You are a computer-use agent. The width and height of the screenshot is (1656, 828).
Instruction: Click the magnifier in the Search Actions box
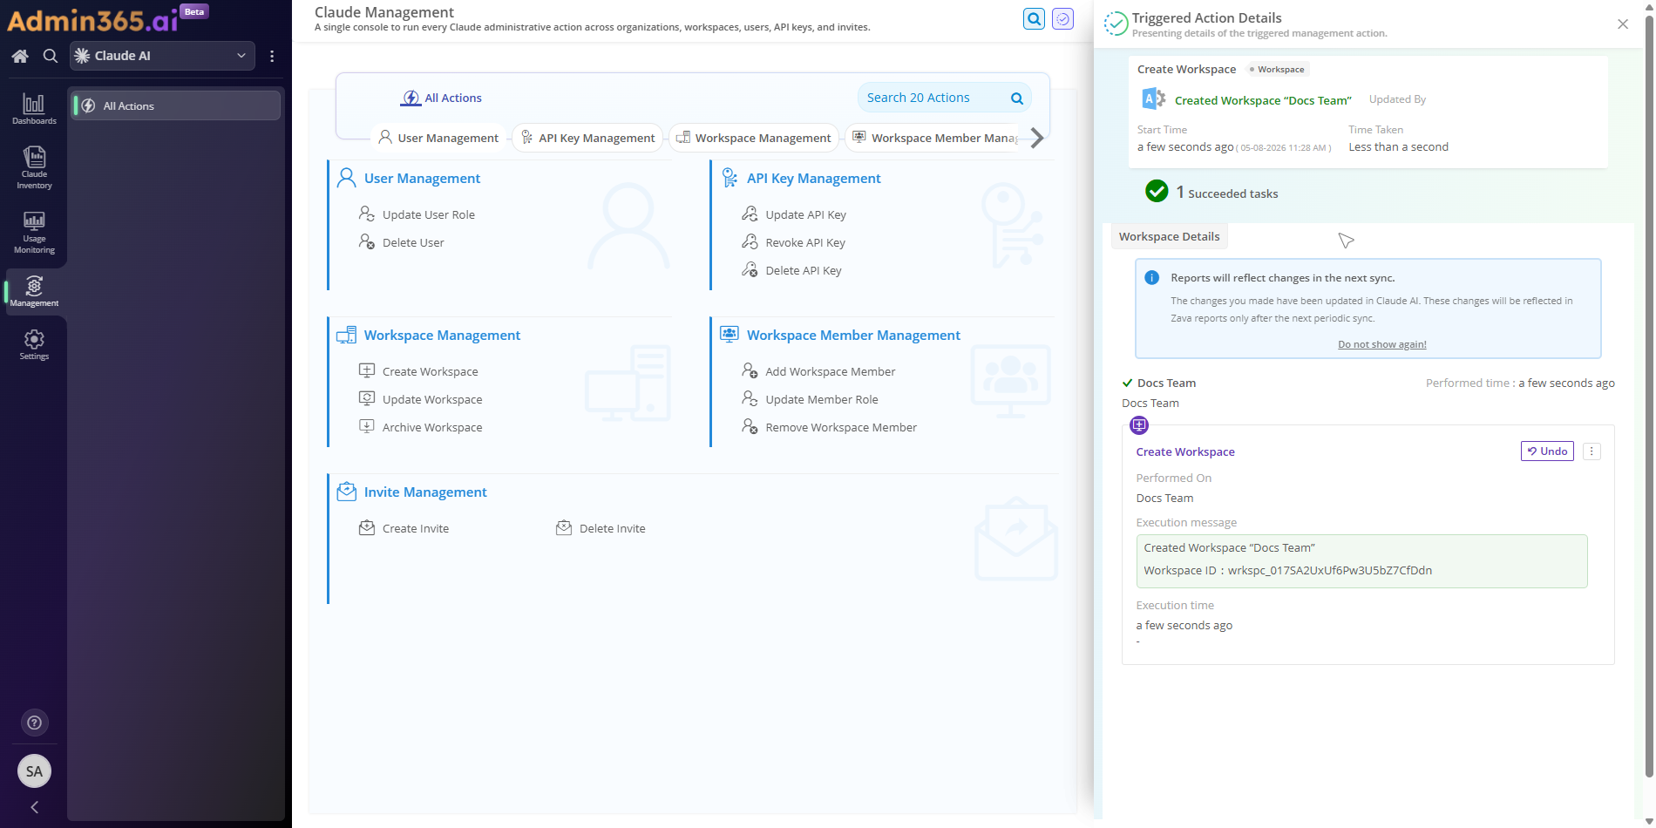point(1016,98)
